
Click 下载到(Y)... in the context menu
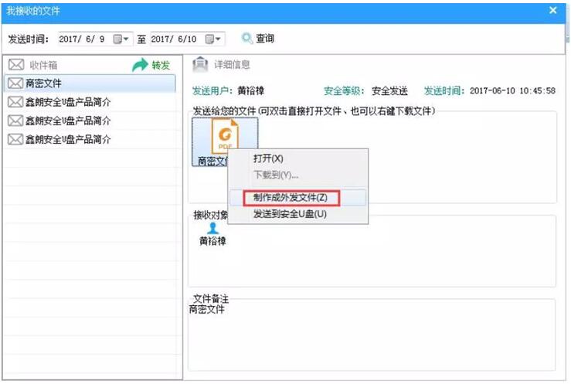point(275,175)
